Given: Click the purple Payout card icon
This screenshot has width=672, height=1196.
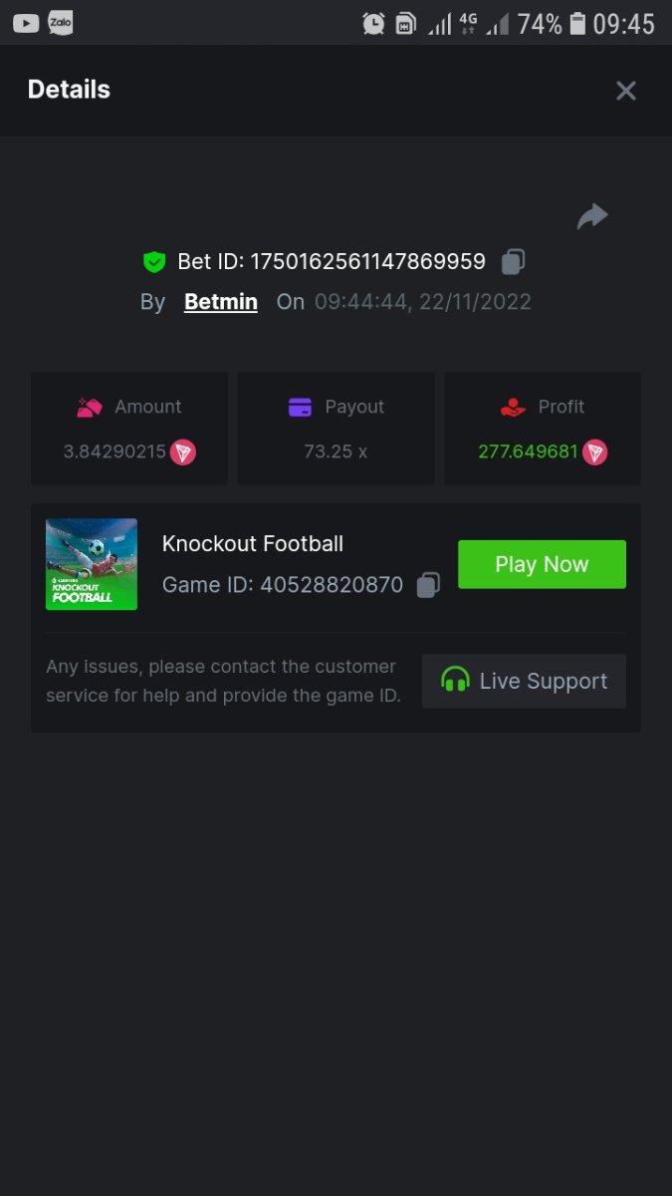Looking at the screenshot, I should [x=300, y=407].
